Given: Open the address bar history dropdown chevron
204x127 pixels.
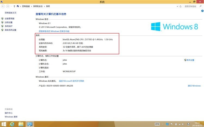Looking at the screenshot, I should click(x=177, y=6).
